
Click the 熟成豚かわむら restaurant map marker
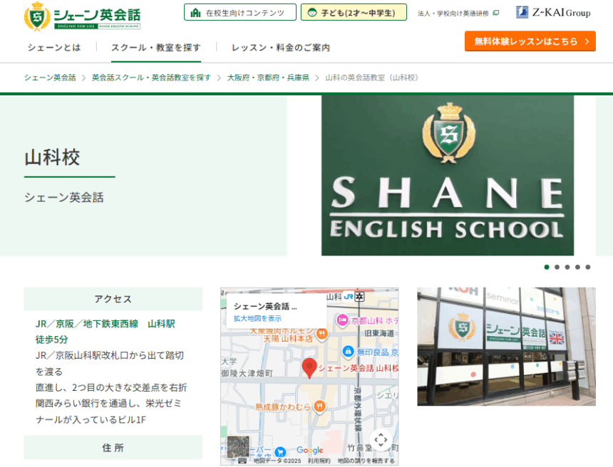[x=320, y=406]
